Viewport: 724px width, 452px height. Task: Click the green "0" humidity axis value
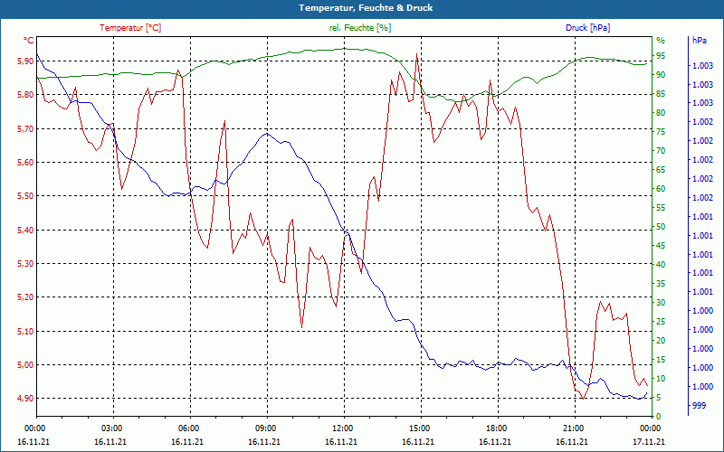point(659,417)
